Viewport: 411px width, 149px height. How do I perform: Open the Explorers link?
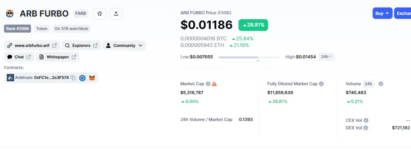click(81, 46)
